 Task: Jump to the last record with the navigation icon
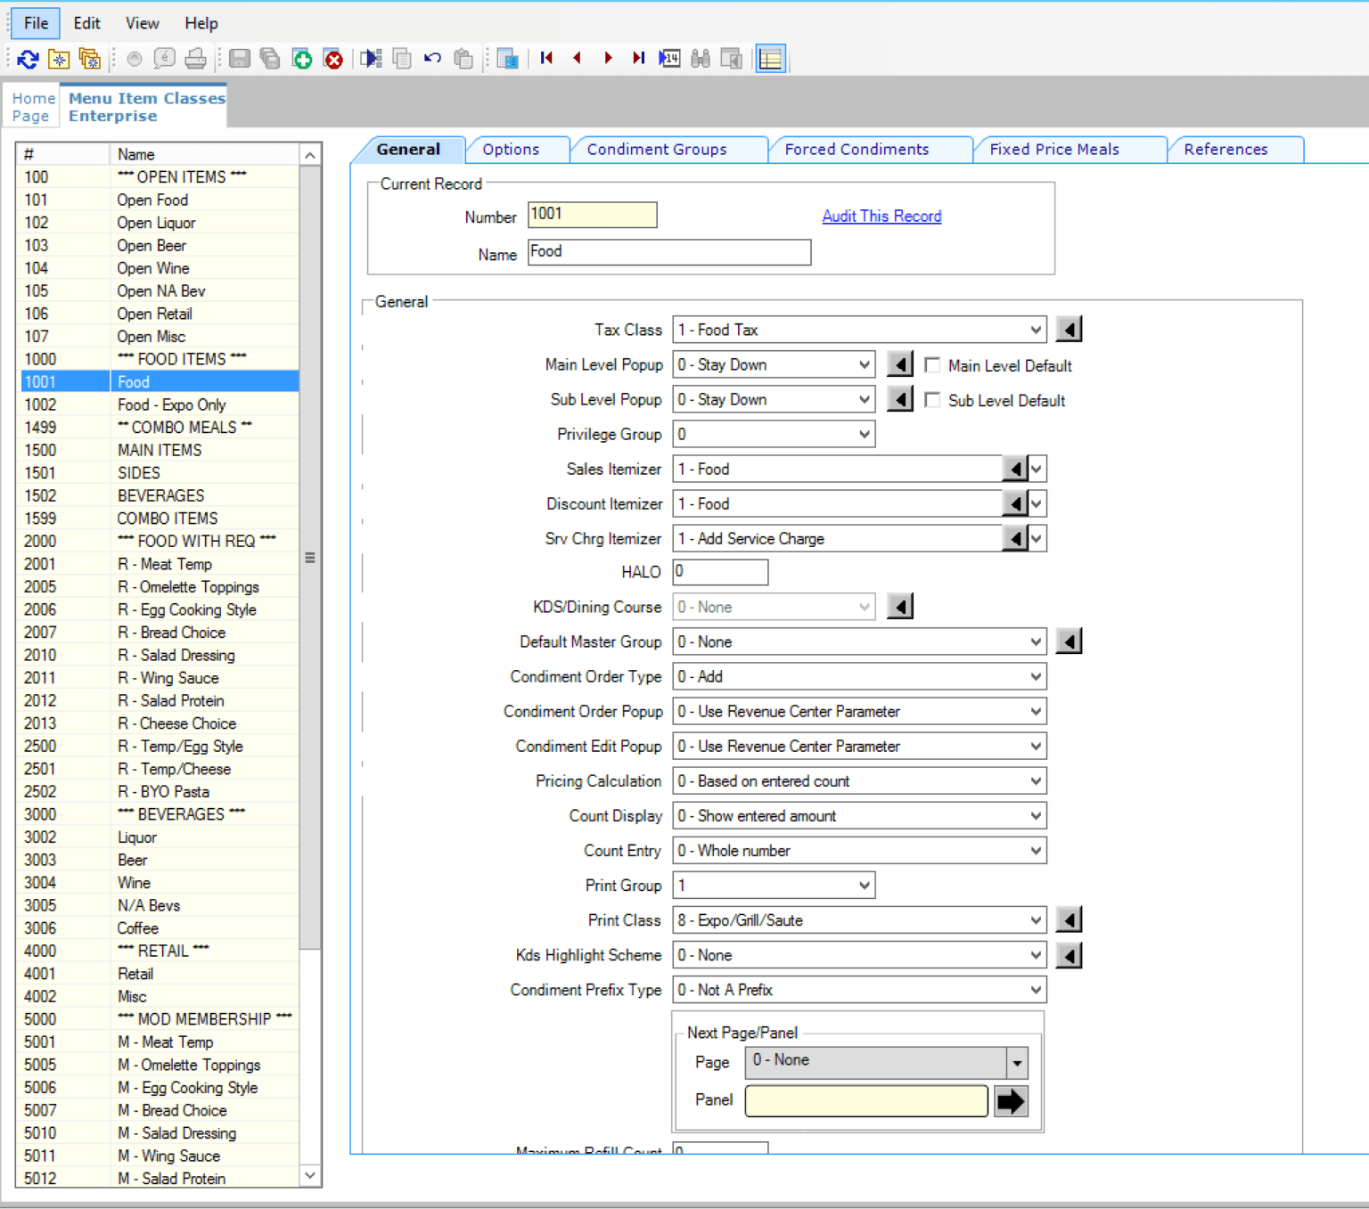638,58
